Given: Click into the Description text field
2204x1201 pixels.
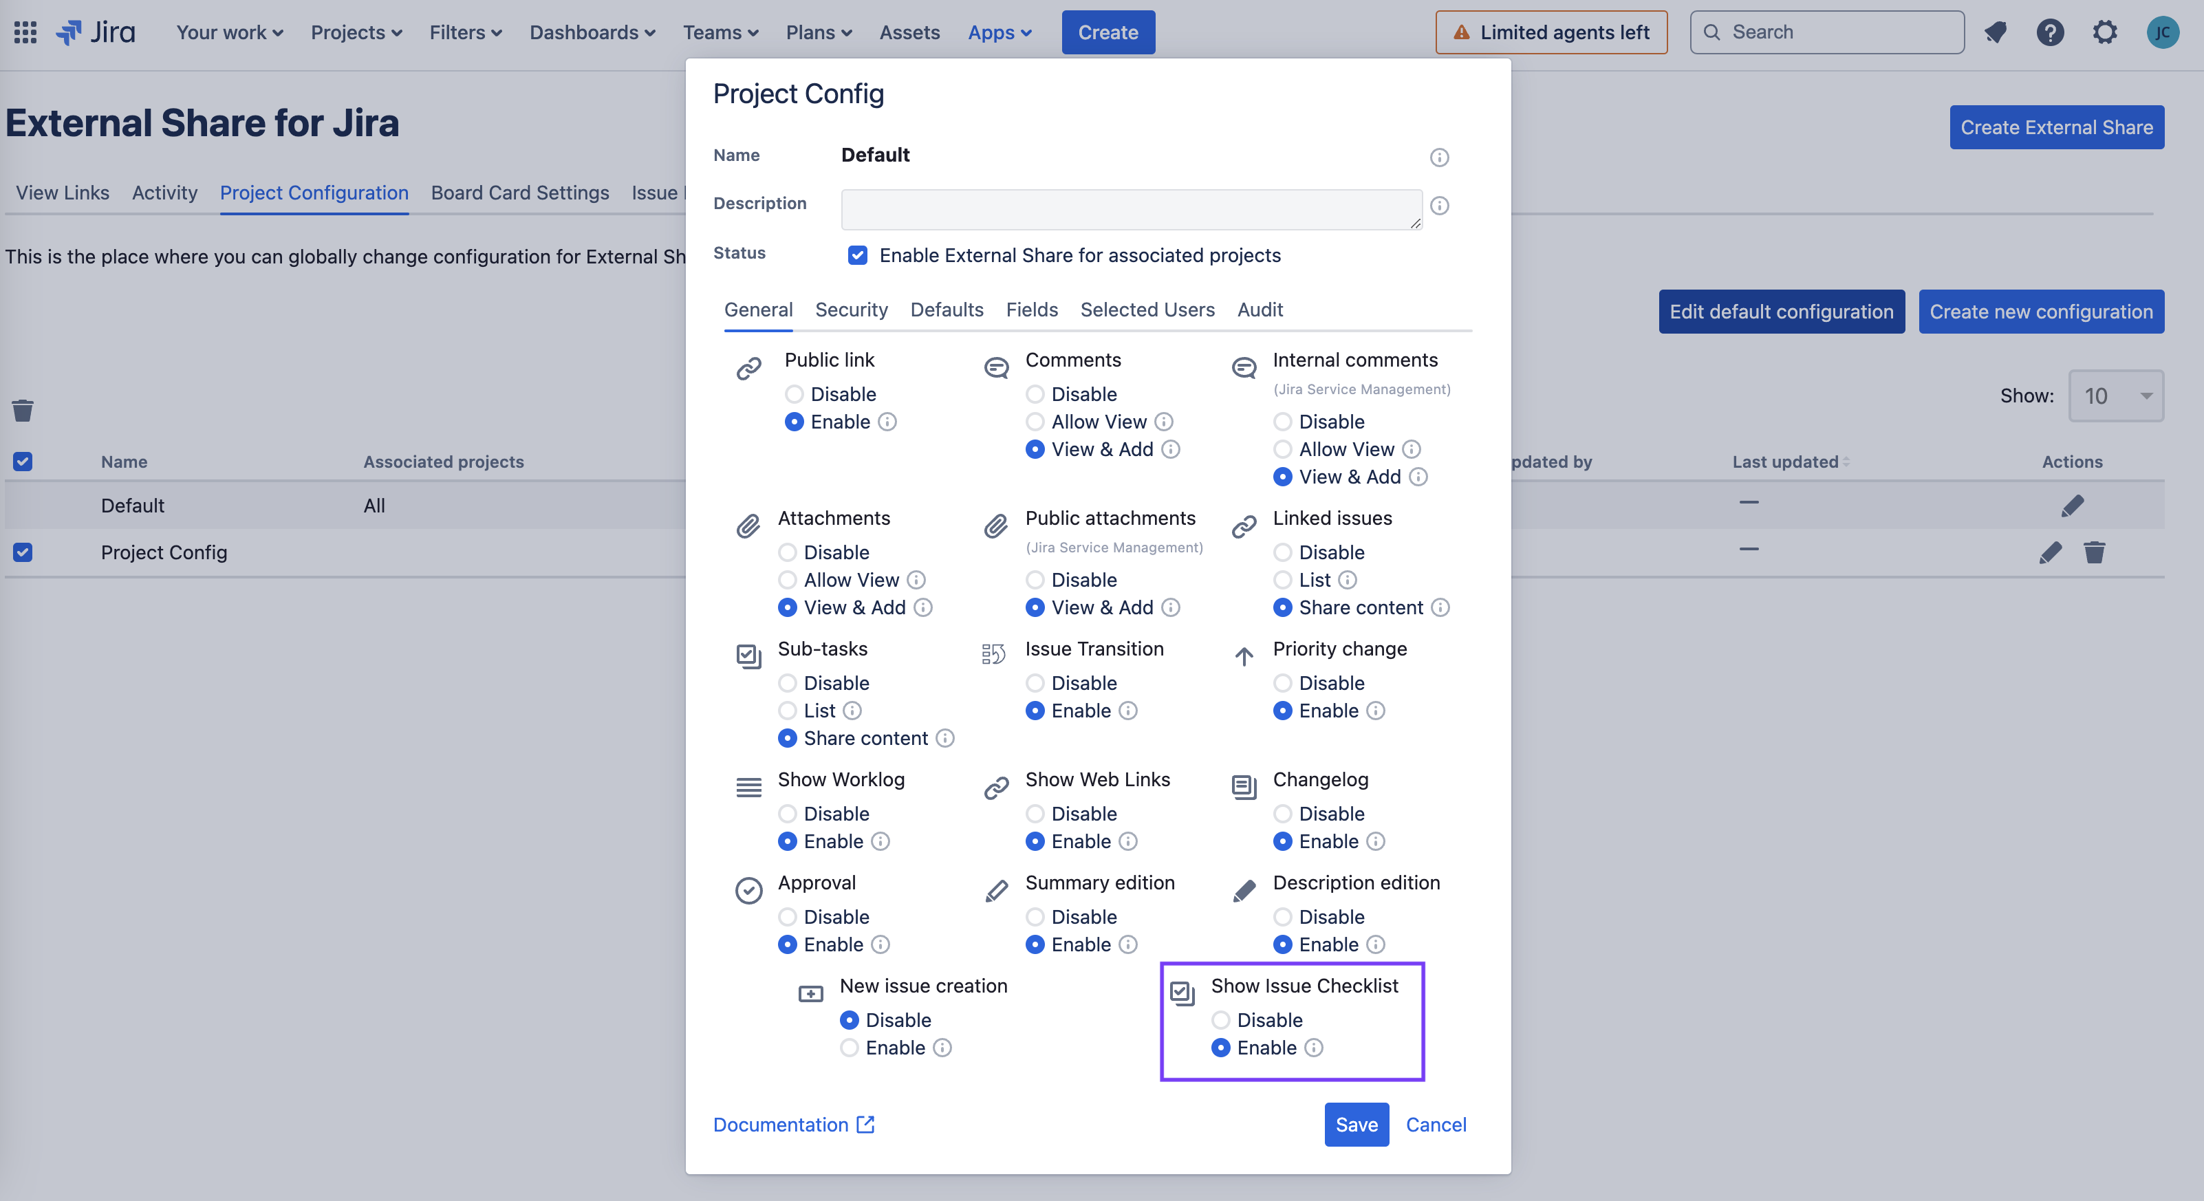Looking at the screenshot, I should tap(1130, 210).
